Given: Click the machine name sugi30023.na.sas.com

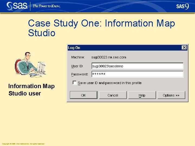Looking at the screenshot, I should [x=109, y=57].
